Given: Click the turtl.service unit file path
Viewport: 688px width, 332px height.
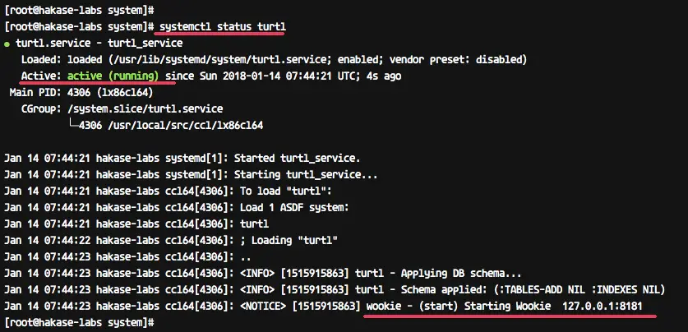Looking at the screenshot, I should [x=218, y=60].
